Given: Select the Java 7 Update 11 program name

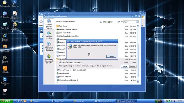Looking at the screenshot, I should [x=65, y=33].
